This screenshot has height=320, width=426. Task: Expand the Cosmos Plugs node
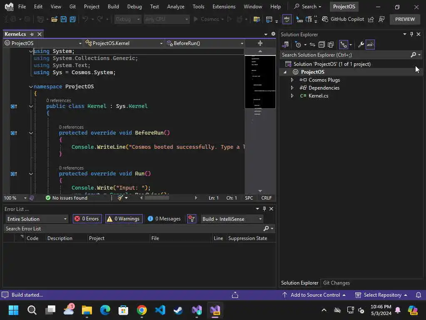[292, 80]
